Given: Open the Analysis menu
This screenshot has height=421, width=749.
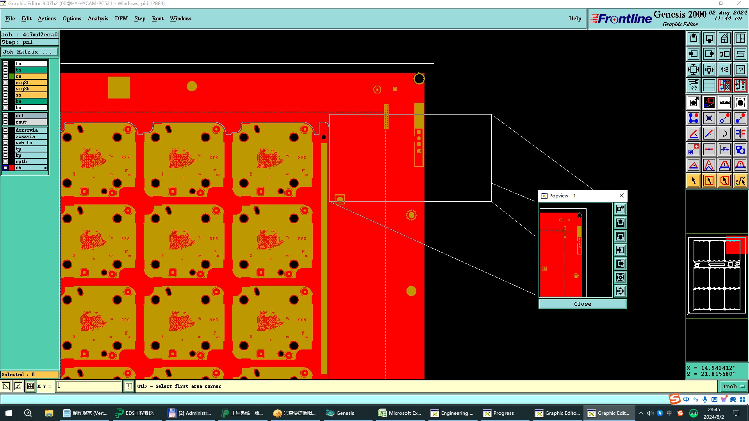Looking at the screenshot, I should (x=98, y=18).
